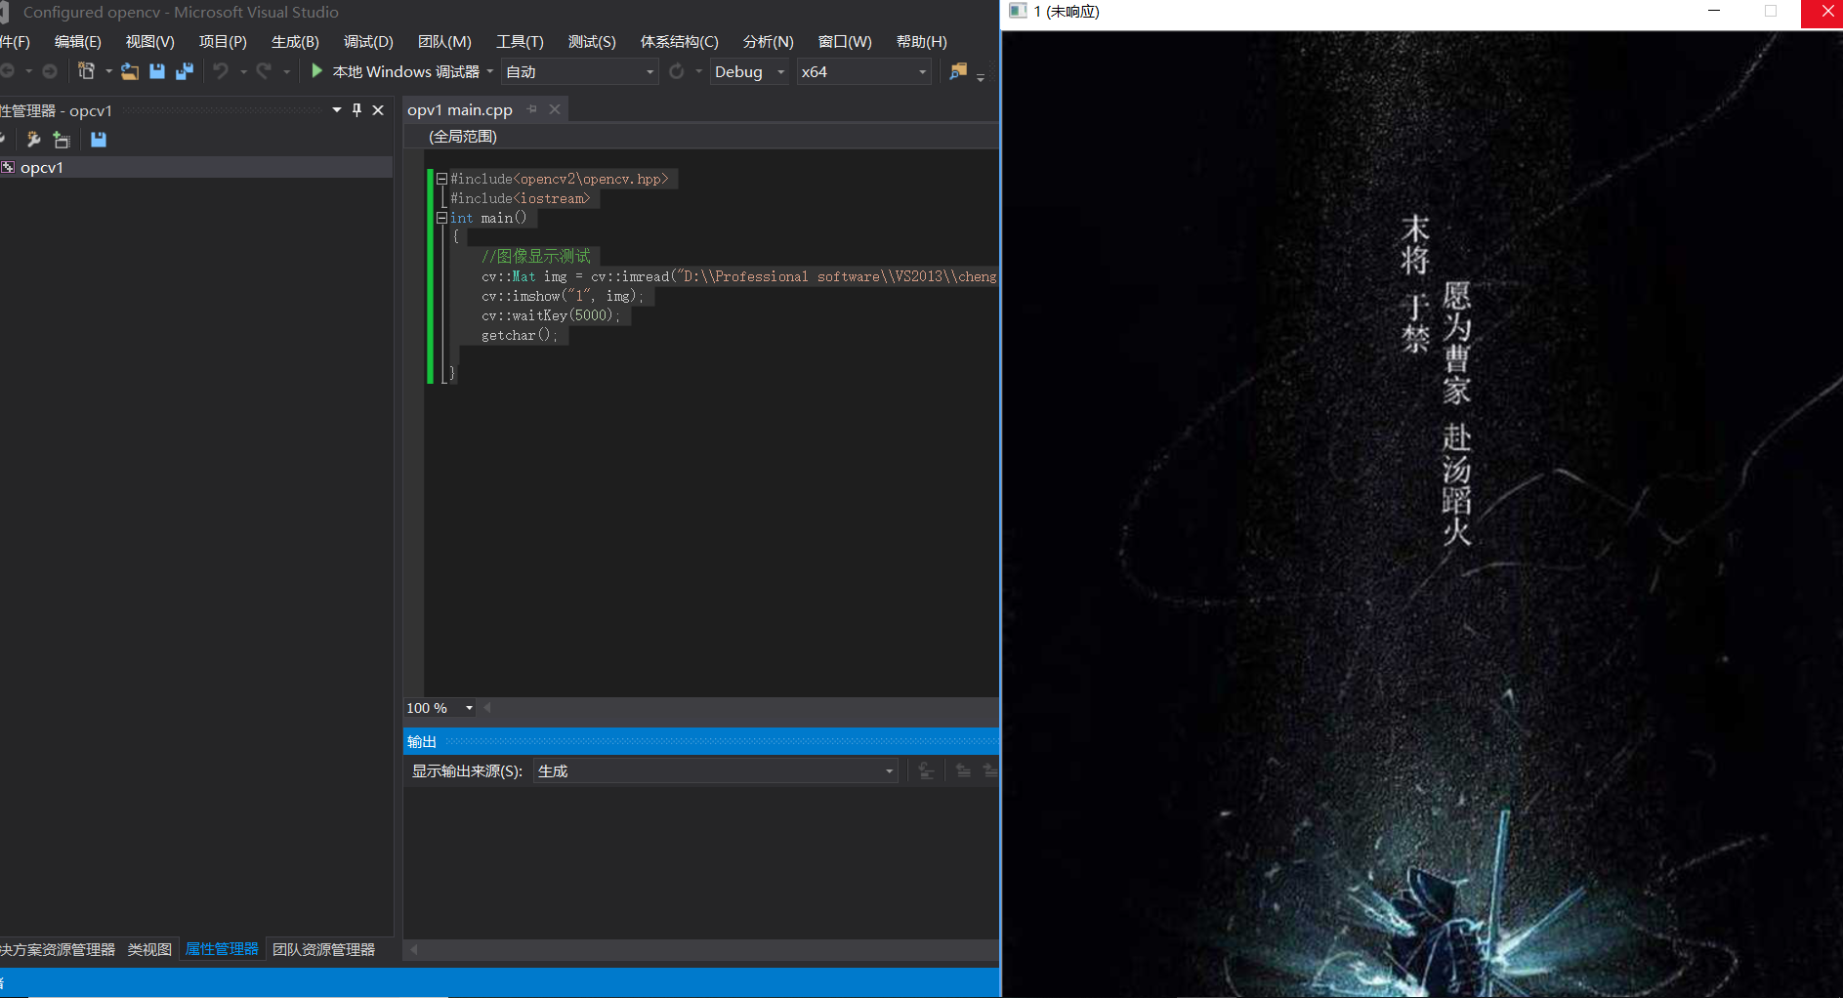This screenshot has width=1843, height=998.
Task: Open Find in Files via the search icon
Action: pyautogui.click(x=957, y=71)
